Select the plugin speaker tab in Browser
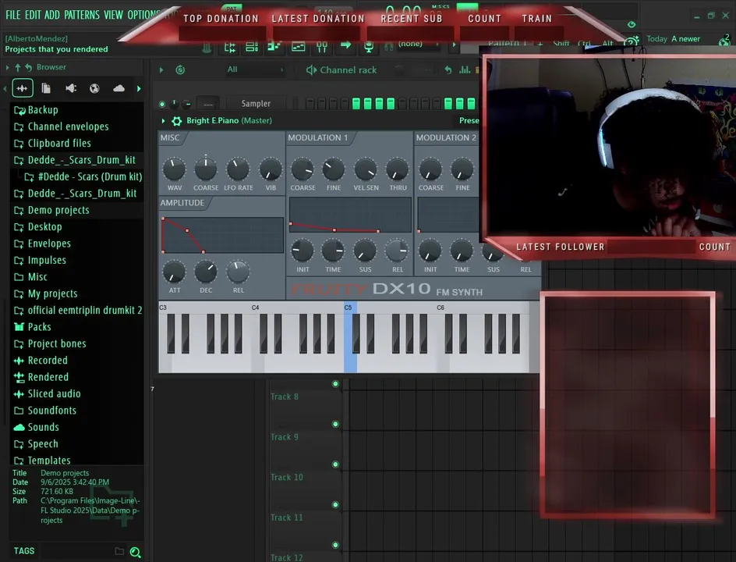Viewport: 736px width, 562px height. [x=71, y=88]
